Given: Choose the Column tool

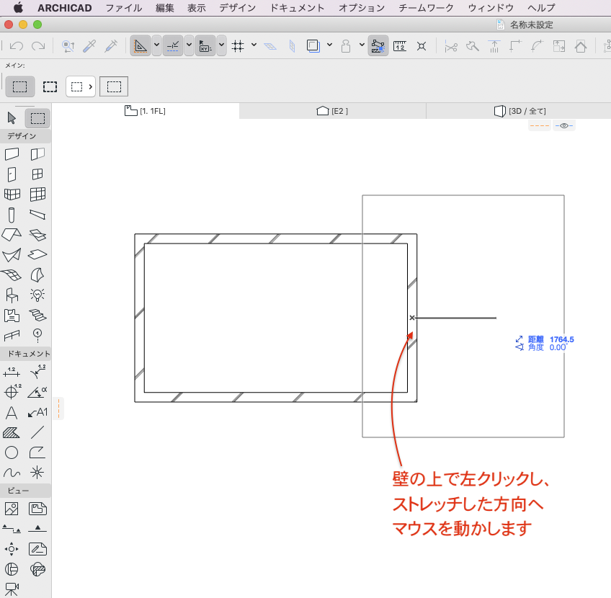Looking at the screenshot, I should (x=12, y=215).
